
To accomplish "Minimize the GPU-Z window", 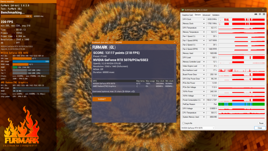I will click(x=248, y=10).
